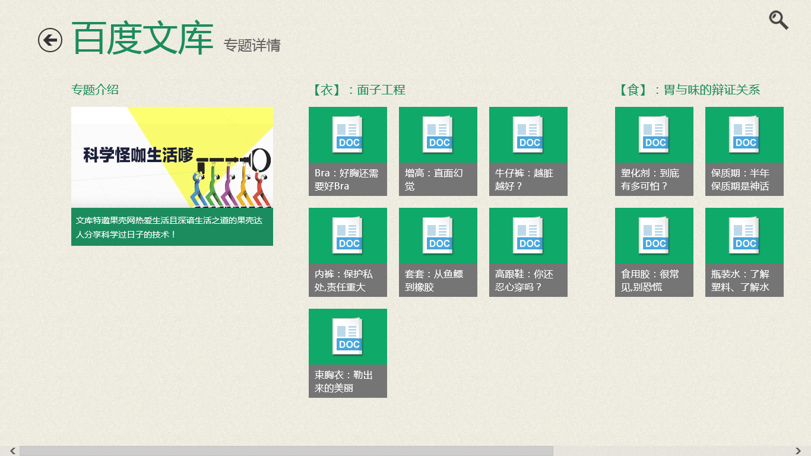Open DOC icon for 内裤：保护私处
Viewport: 811px width, 456px height.
[x=348, y=236]
